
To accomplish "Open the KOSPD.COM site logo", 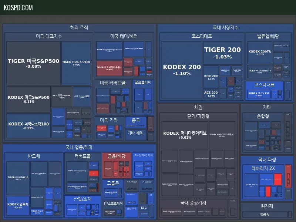I will coord(18,7).
